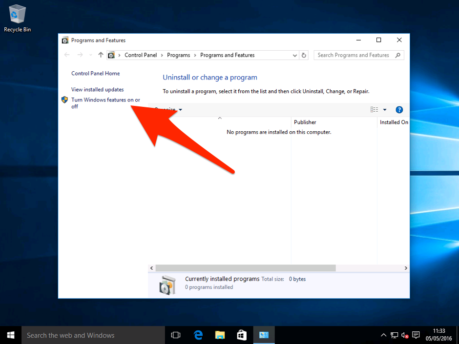Click the Back navigation arrow
This screenshot has width=459, height=344.
pyautogui.click(x=67, y=55)
